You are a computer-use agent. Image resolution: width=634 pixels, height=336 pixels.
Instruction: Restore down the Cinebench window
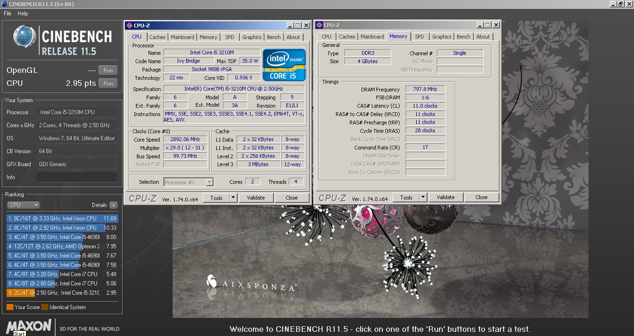(621, 4)
